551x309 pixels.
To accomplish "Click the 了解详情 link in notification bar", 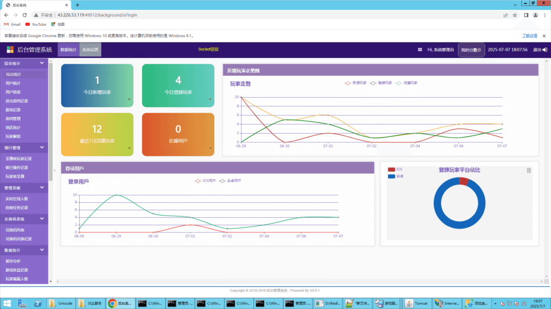I will [x=529, y=35].
